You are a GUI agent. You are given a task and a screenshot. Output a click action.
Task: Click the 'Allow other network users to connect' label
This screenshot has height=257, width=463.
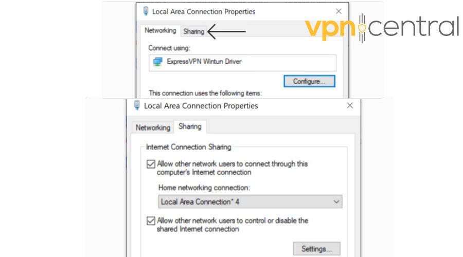tap(233, 168)
